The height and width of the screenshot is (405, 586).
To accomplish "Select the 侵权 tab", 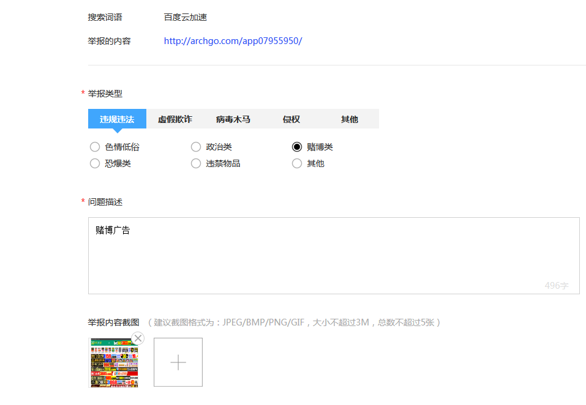I will click(291, 119).
